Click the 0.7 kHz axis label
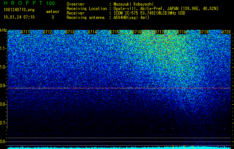The image size is (234, 149). coord(3,123)
